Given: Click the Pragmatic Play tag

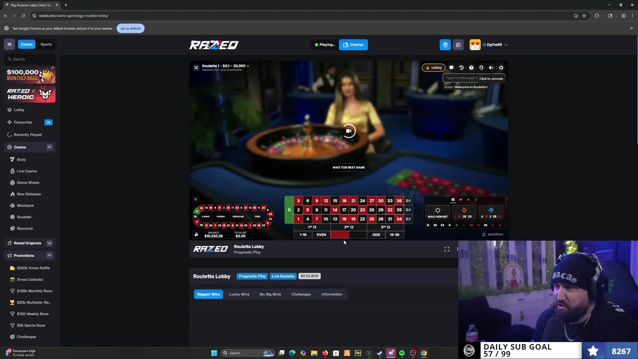Looking at the screenshot, I should [252, 276].
